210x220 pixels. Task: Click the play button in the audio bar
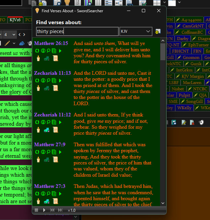(x=44, y=210)
